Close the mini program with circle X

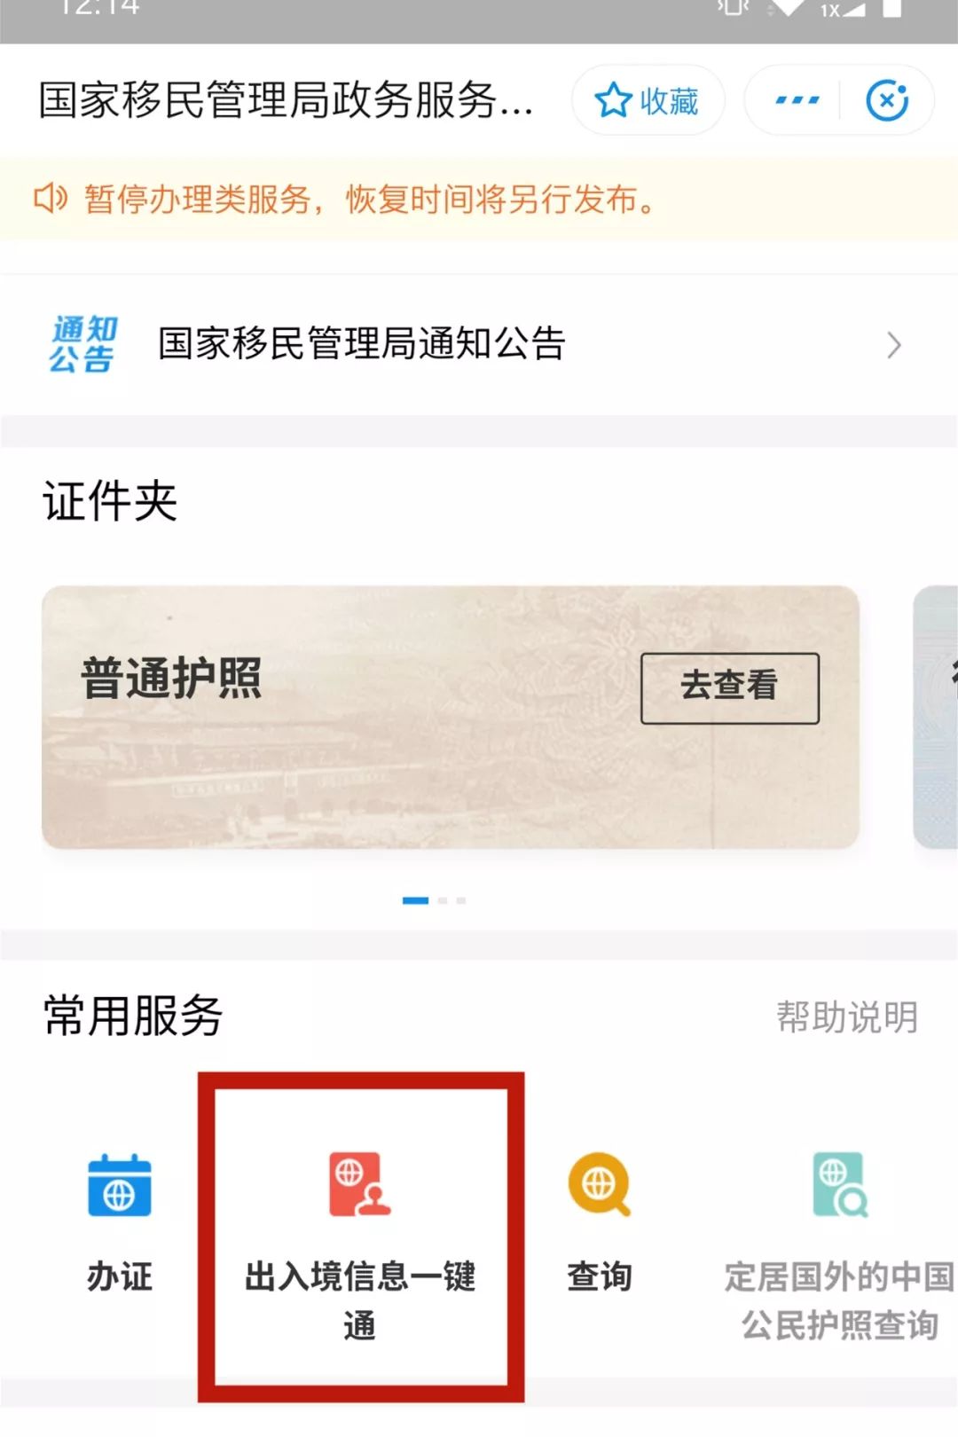(x=887, y=100)
